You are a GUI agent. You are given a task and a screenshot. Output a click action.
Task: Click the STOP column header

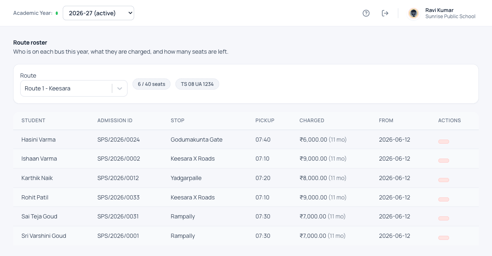pyautogui.click(x=177, y=121)
